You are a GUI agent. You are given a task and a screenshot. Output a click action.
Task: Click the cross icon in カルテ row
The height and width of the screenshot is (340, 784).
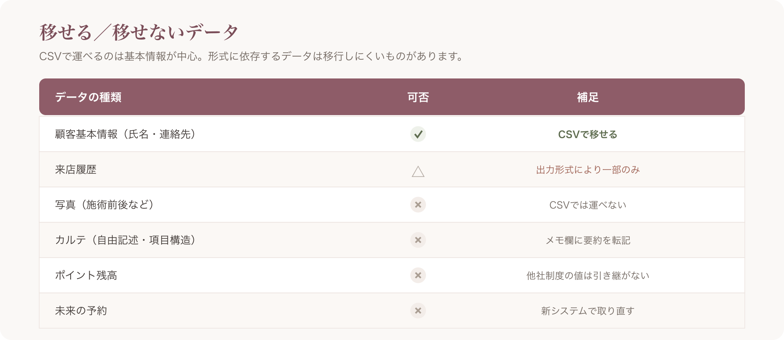point(418,240)
